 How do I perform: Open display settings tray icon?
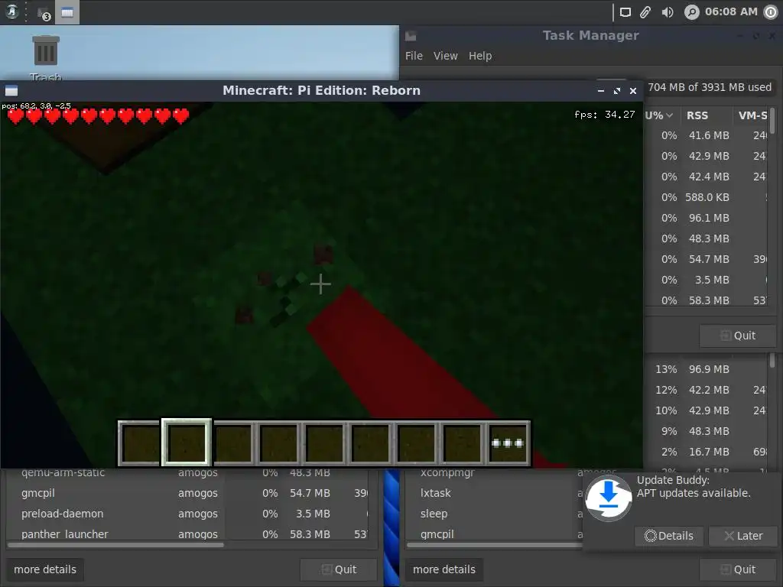pyautogui.click(x=625, y=12)
